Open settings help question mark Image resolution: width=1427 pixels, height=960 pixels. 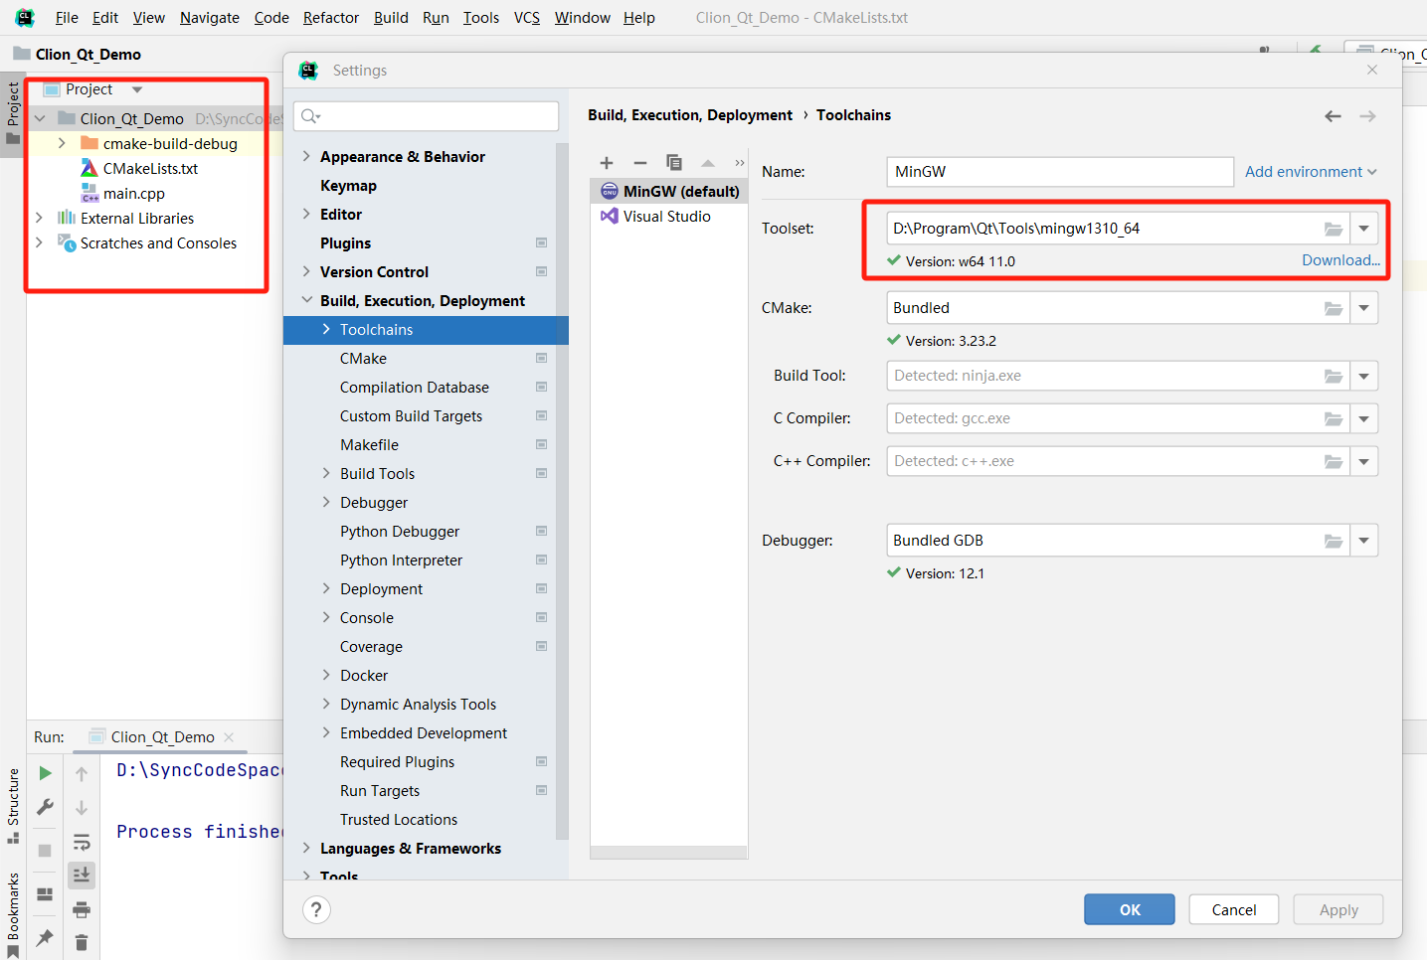(x=316, y=909)
